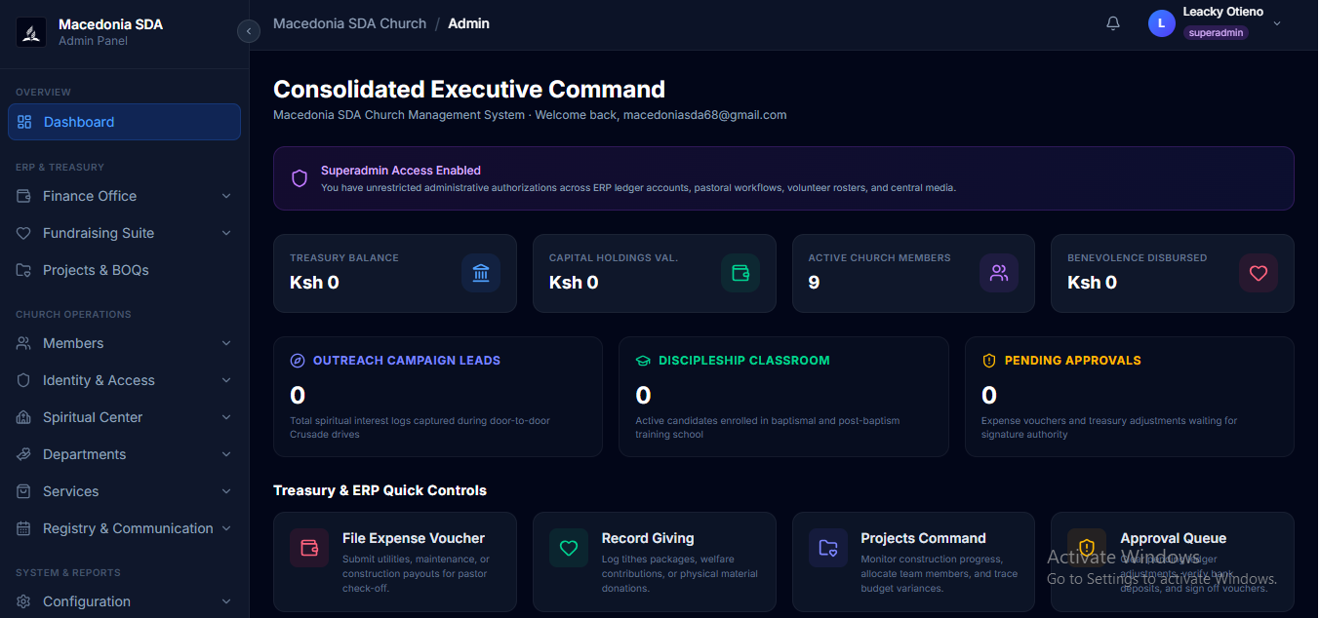Click the Superadmin Access Enabled title
Image resolution: width=1320 pixels, height=618 pixels.
click(401, 171)
